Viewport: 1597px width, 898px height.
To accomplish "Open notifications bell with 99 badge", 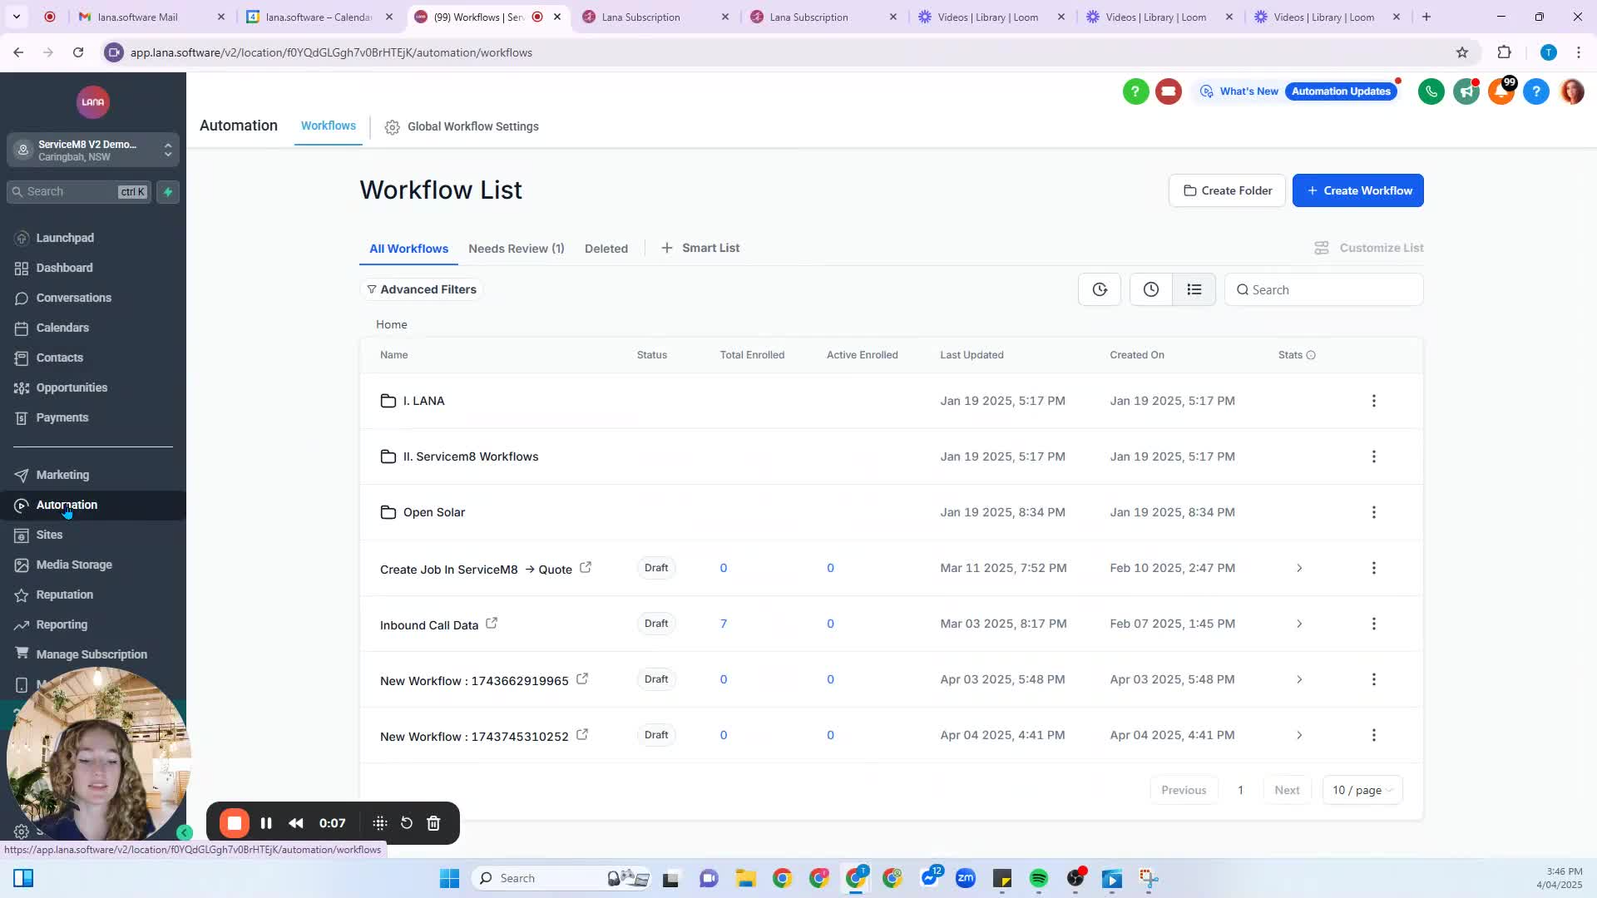I will click(1501, 91).
